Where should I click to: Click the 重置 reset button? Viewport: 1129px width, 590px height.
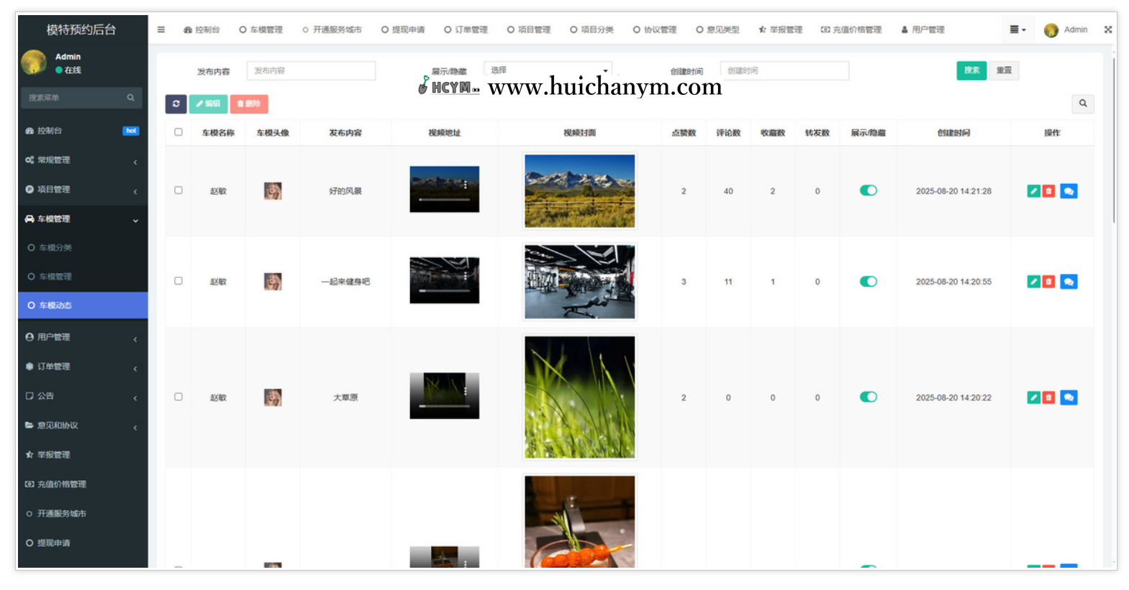1004,70
